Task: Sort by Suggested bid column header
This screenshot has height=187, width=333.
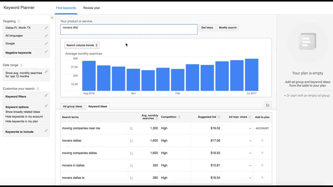Action: pos(207,117)
